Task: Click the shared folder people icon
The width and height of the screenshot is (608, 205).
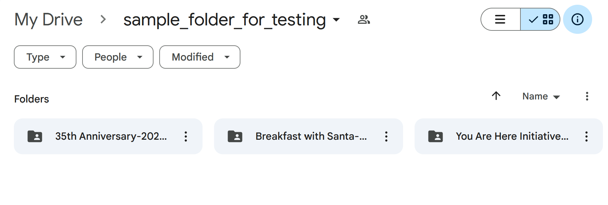Action: [x=364, y=20]
